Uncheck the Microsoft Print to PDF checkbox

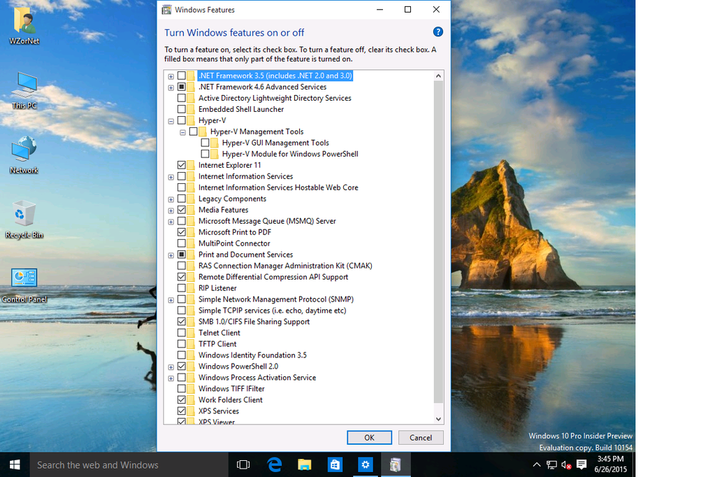coord(182,232)
